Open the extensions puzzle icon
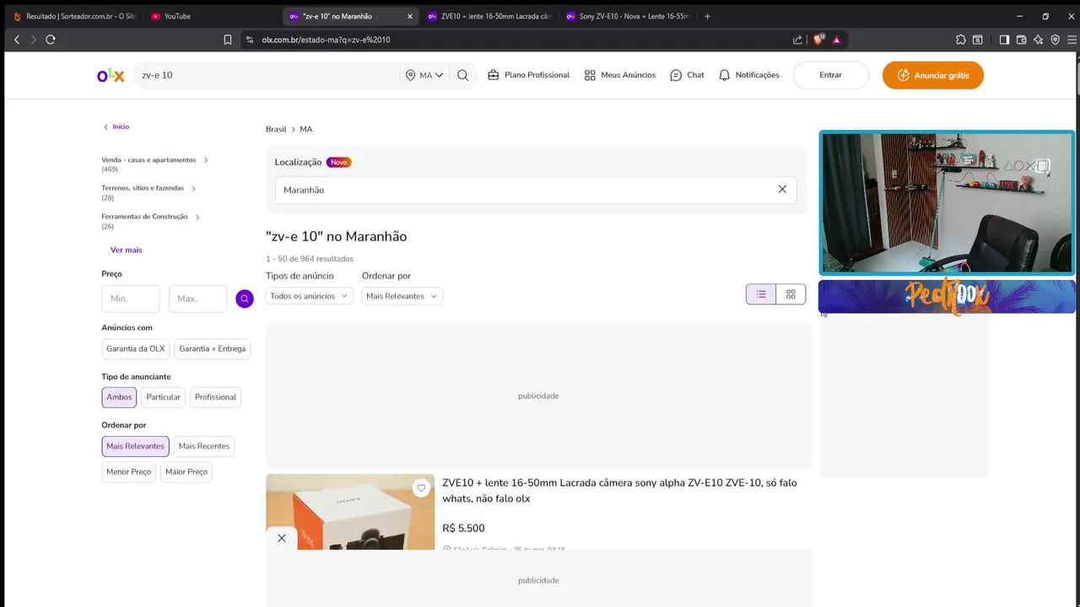This screenshot has width=1080, height=607. click(x=961, y=40)
